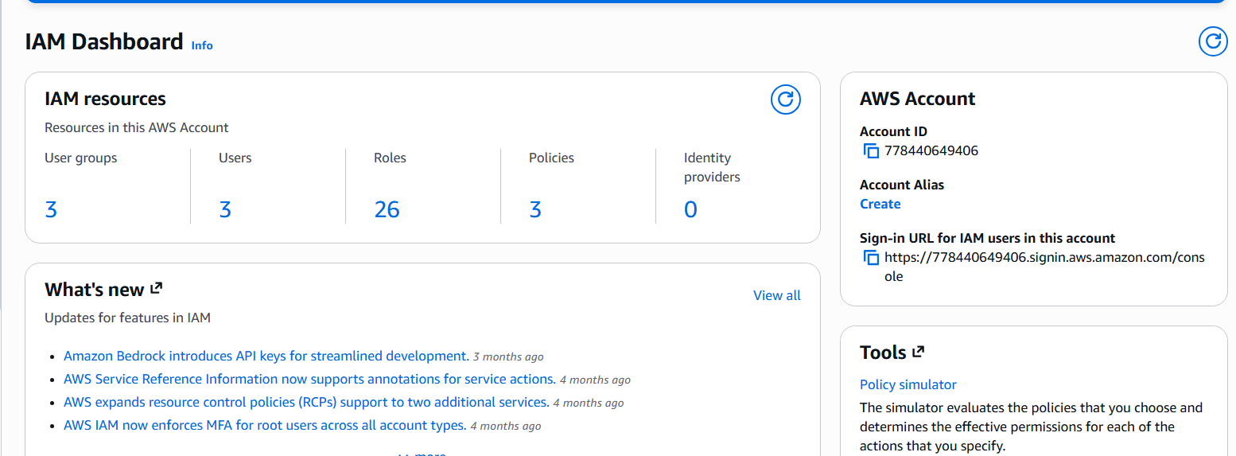Viewport: 1236px width, 456px height.
Task: Click the AWS Account heading
Action: pyautogui.click(x=918, y=99)
